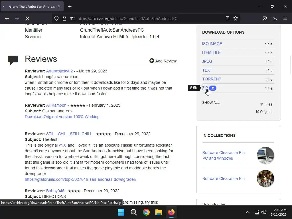Open Software Clearance Bin: PC and Windows collection

pos(224,155)
